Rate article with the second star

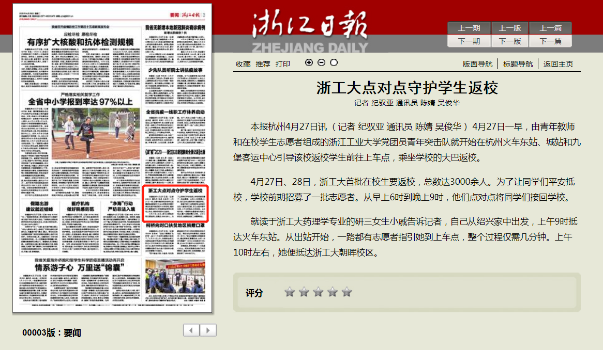304,292
